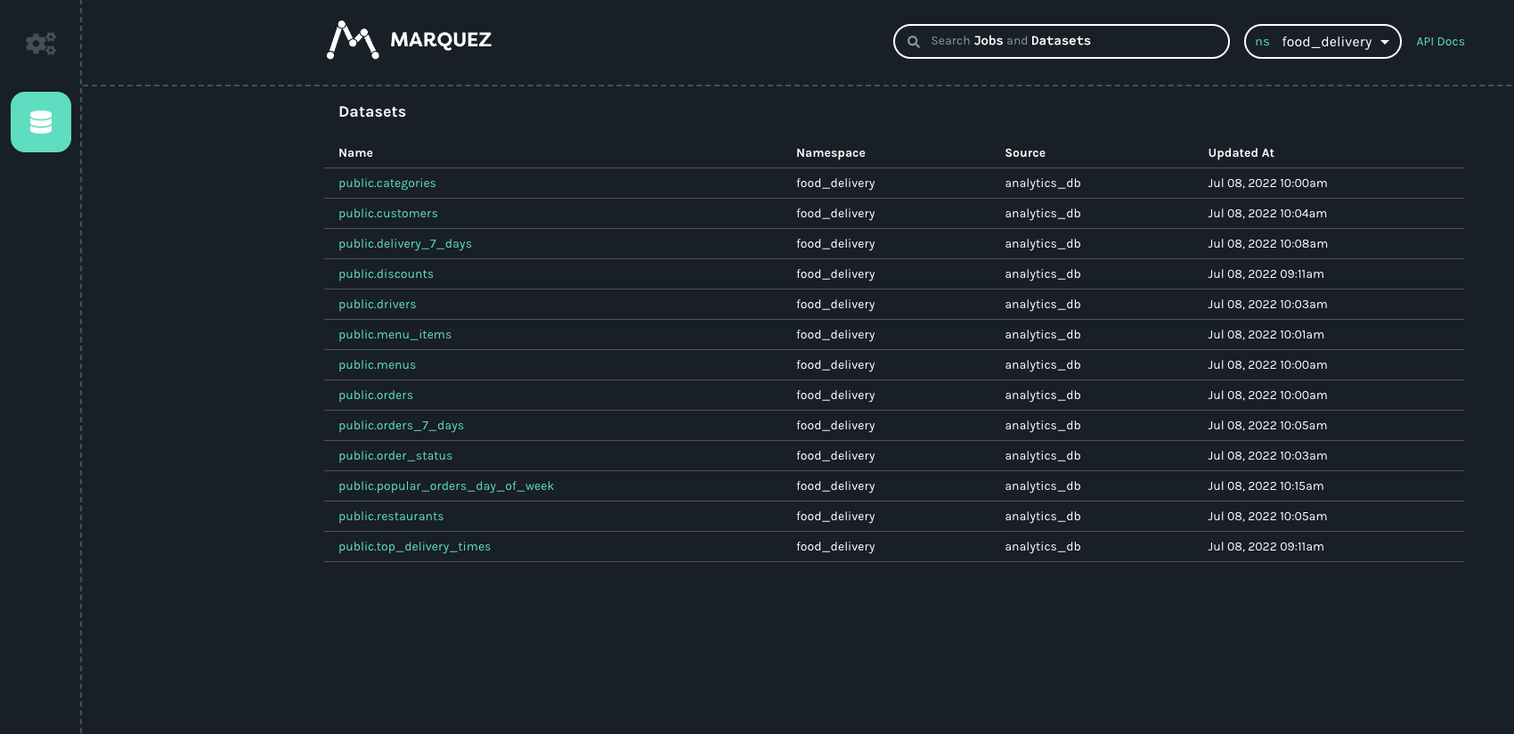
Task: Open the public.top_delivery_times dataset
Action: click(415, 547)
